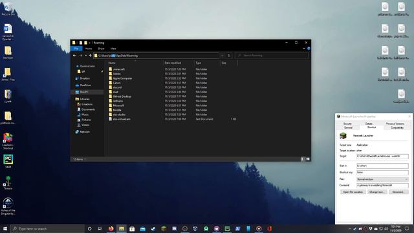414x233 pixels.
Task: Open File Explorer help icon
Action: pos(309,49)
